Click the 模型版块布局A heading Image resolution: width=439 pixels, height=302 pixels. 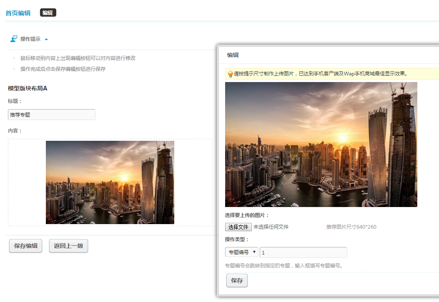tap(28, 88)
